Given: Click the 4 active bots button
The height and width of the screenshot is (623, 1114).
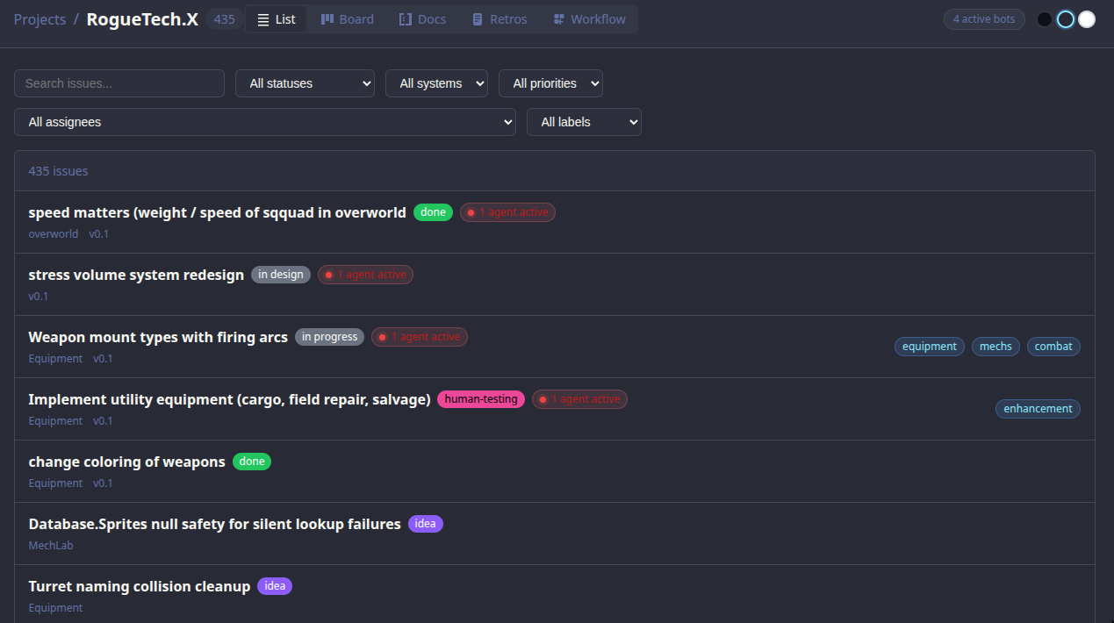Looking at the screenshot, I should click(984, 19).
